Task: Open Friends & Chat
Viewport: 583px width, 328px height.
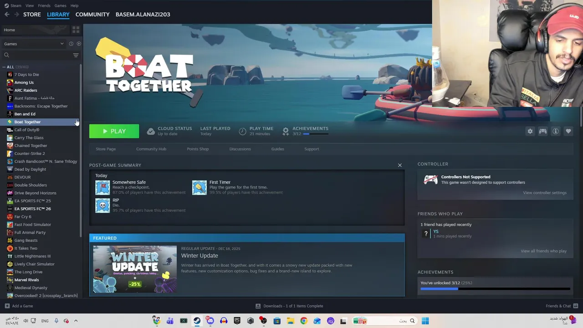Action: [562, 306]
